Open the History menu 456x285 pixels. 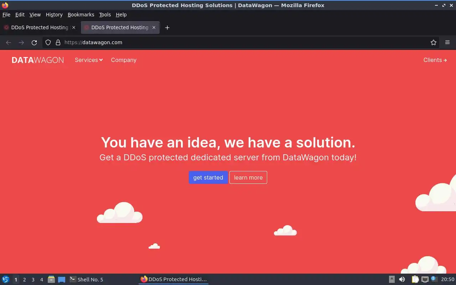(54, 15)
